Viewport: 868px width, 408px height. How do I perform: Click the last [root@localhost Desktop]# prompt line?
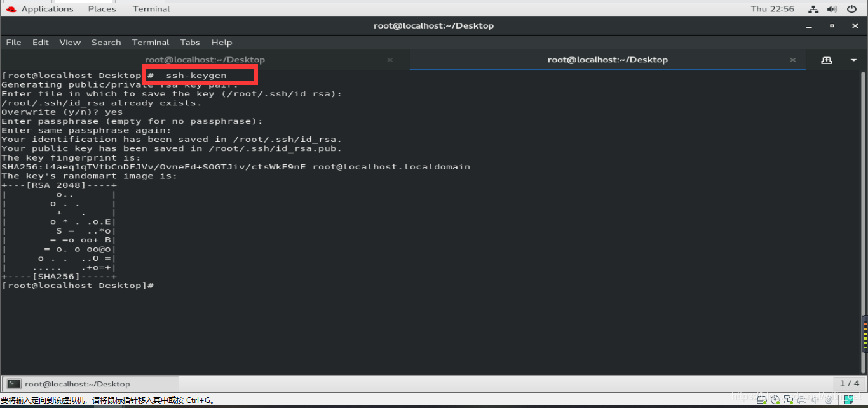(78, 286)
